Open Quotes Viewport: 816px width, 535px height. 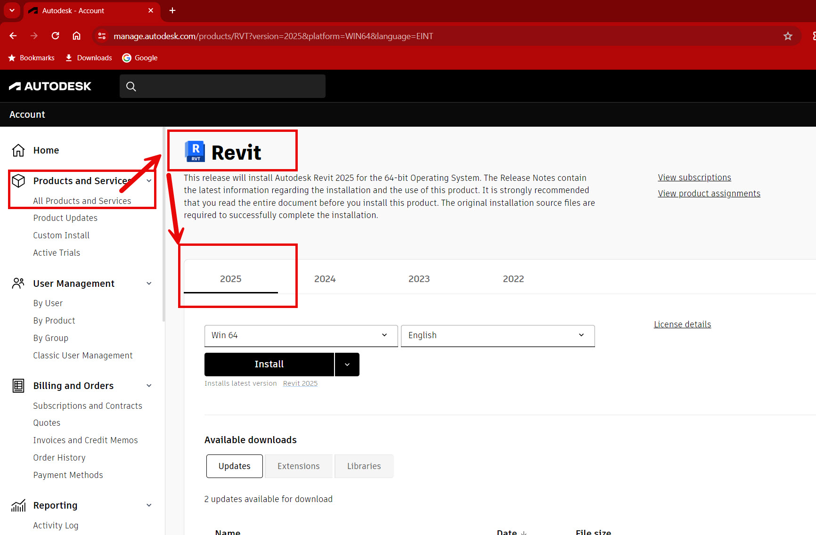[x=47, y=423]
